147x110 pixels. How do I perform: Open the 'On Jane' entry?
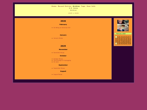(x=56, y=62)
